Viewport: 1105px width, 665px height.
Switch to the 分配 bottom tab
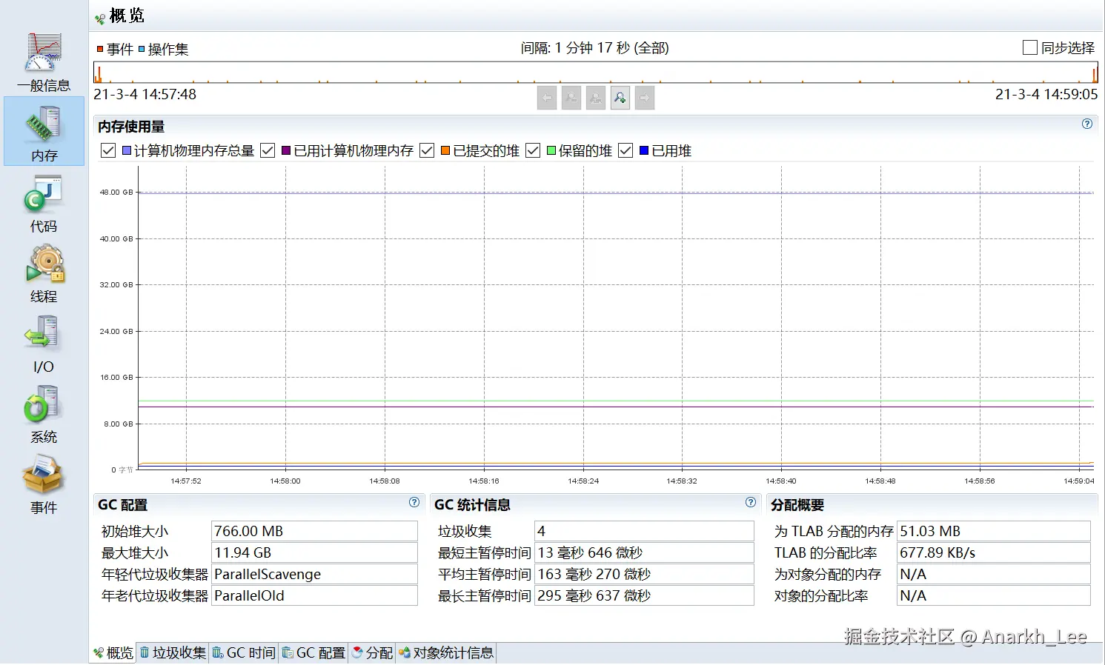coord(372,652)
